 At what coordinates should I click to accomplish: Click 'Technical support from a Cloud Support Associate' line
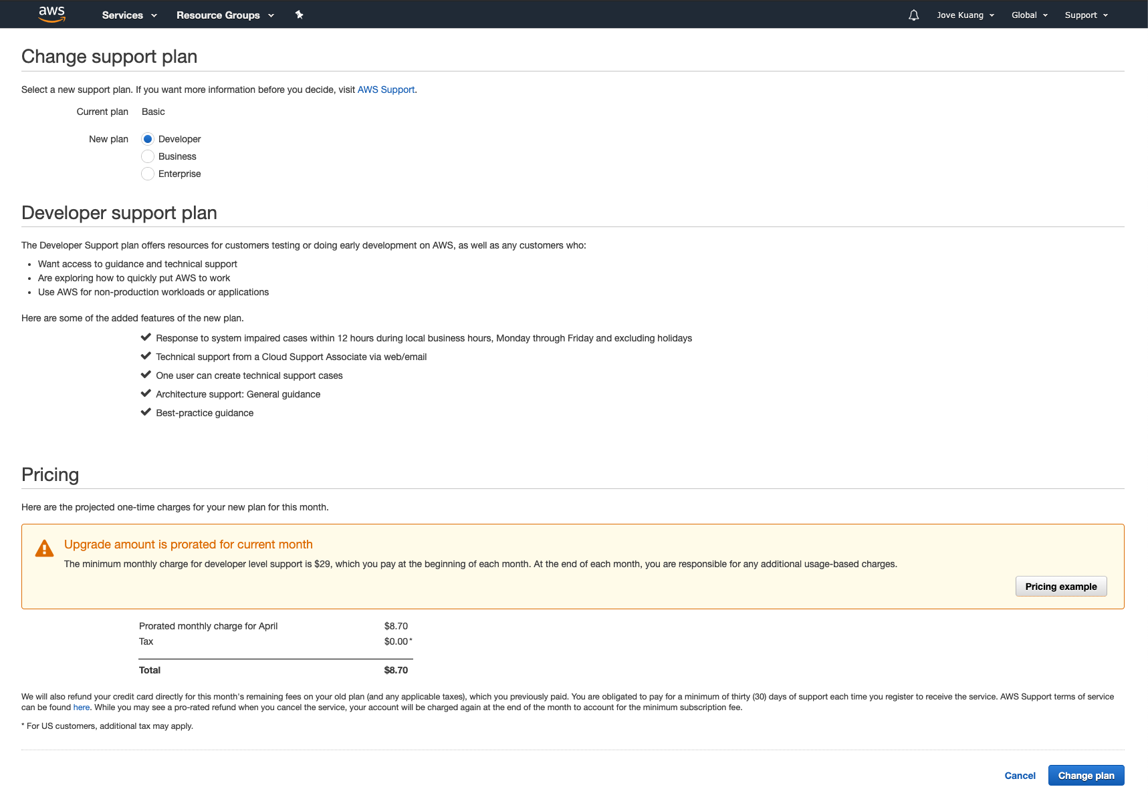click(292, 357)
